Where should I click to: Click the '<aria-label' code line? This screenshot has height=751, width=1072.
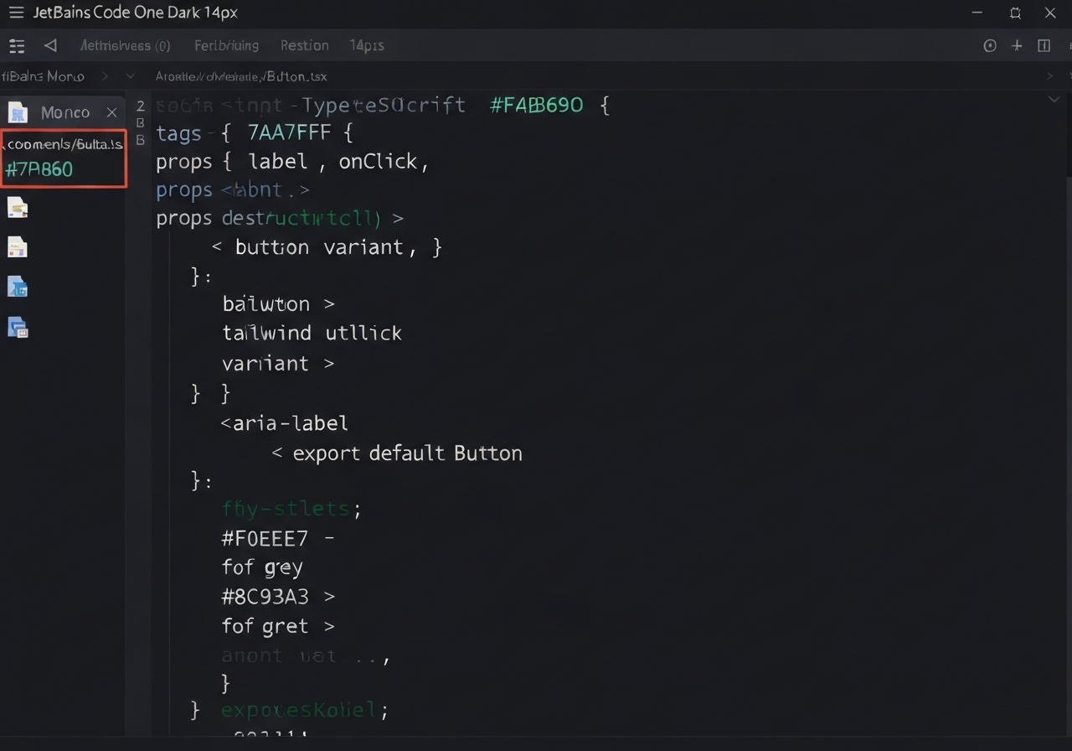(284, 423)
